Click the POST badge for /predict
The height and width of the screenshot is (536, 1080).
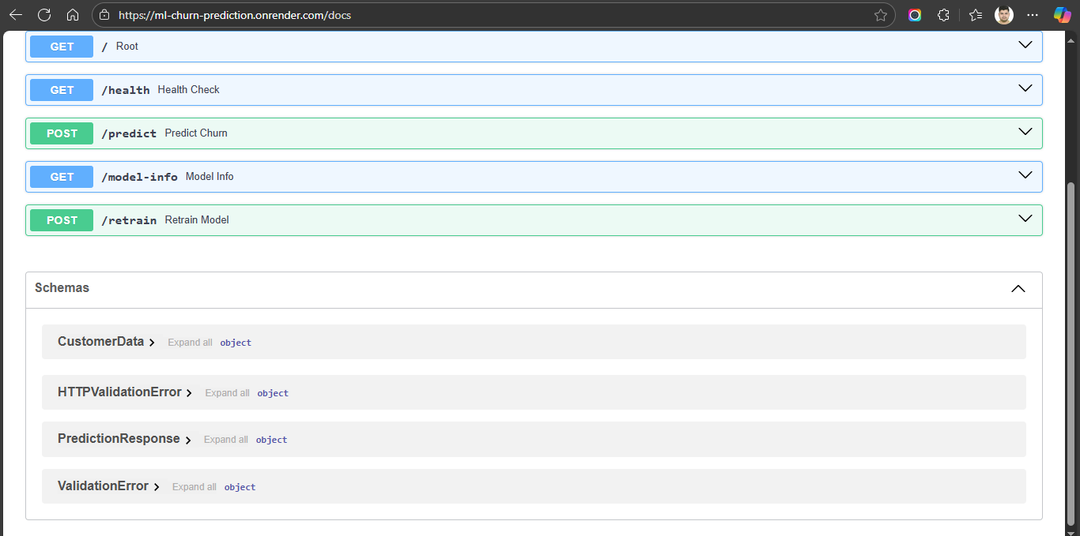click(62, 133)
